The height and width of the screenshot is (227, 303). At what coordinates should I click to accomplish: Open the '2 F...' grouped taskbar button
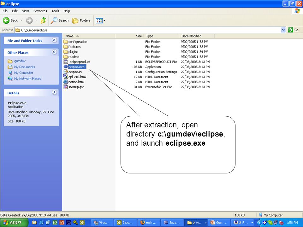(x=242, y=223)
